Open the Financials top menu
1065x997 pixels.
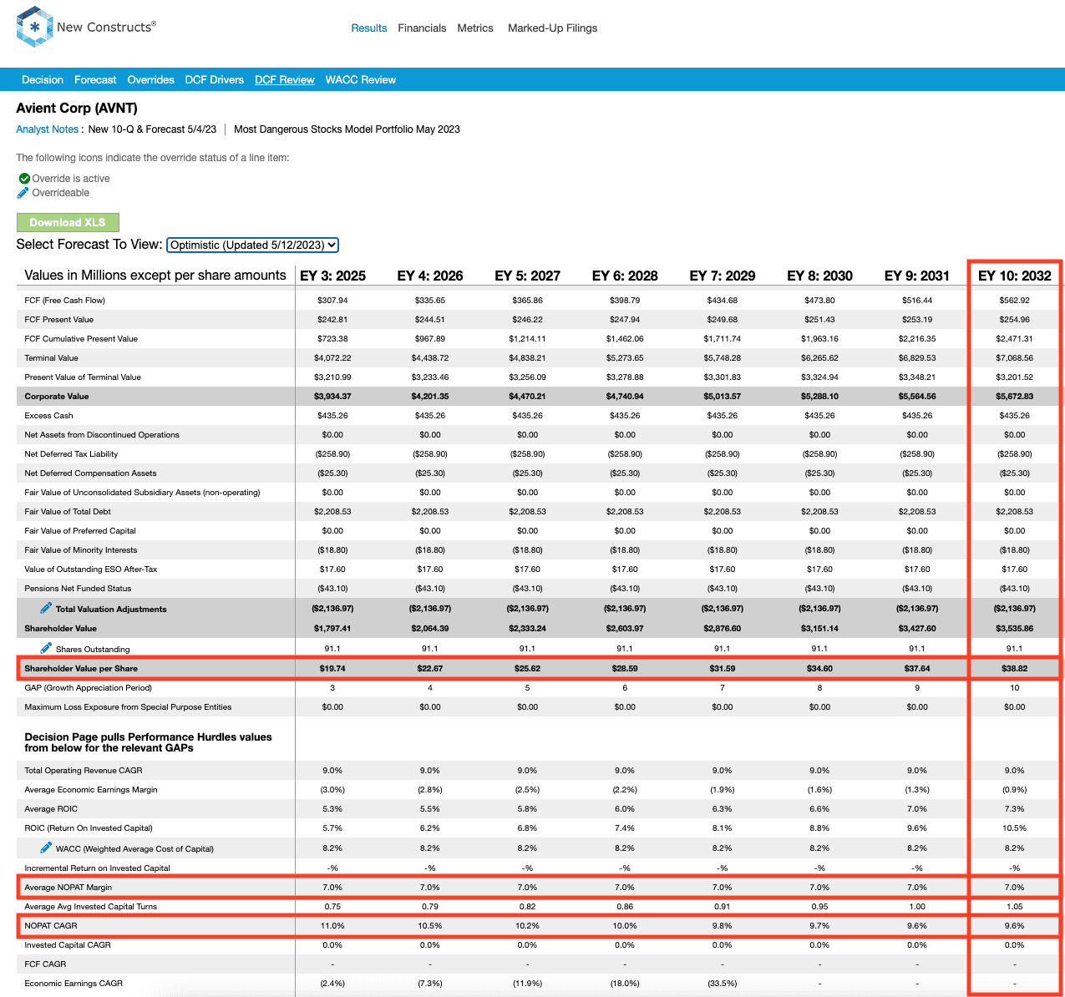click(422, 28)
